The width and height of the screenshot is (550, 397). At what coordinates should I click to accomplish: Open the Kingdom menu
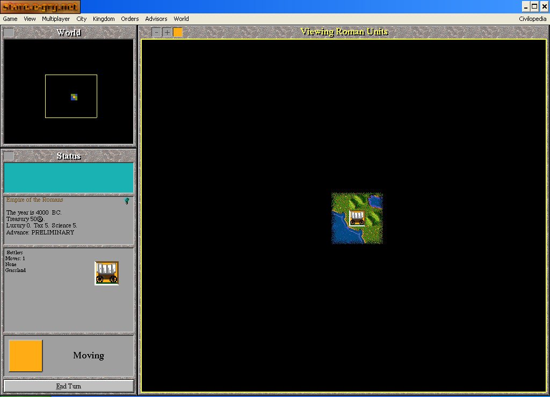click(104, 19)
